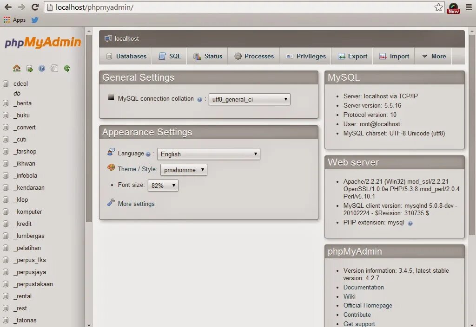Image resolution: width=476 pixels, height=327 pixels.
Task: Open the Contribute link
Action: pos(357,314)
